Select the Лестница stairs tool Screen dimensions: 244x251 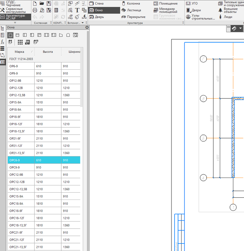click(131, 10)
